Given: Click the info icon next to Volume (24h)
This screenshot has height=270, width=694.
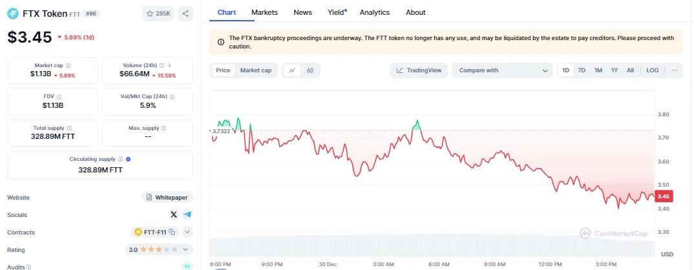Looking at the screenshot, I should pos(162,65).
